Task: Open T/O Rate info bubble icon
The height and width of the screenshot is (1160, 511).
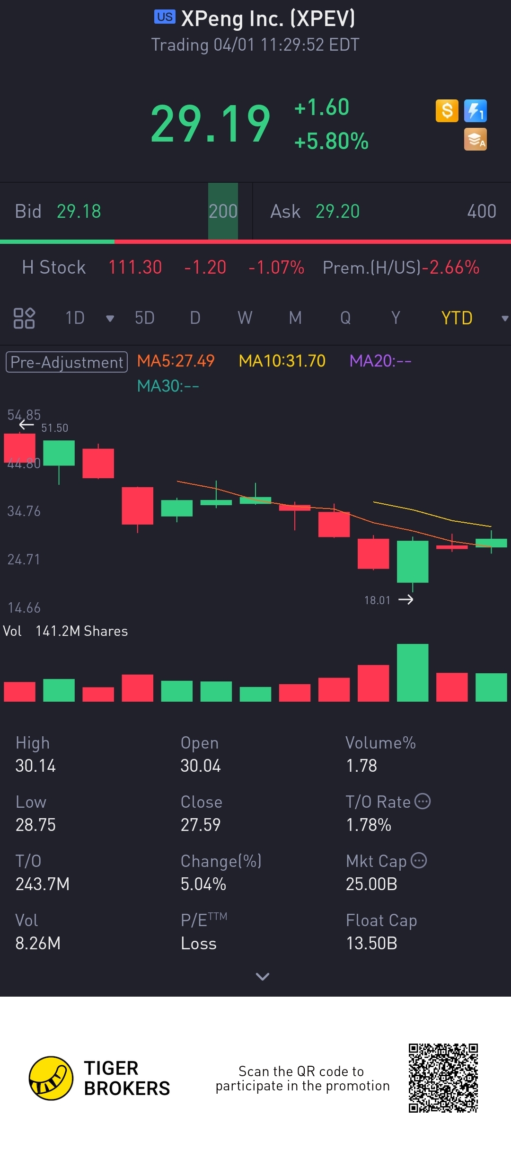Action: pos(423,801)
